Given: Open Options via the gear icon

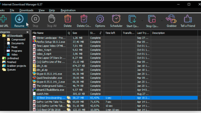Looking at the screenshot, I should (100, 19).
